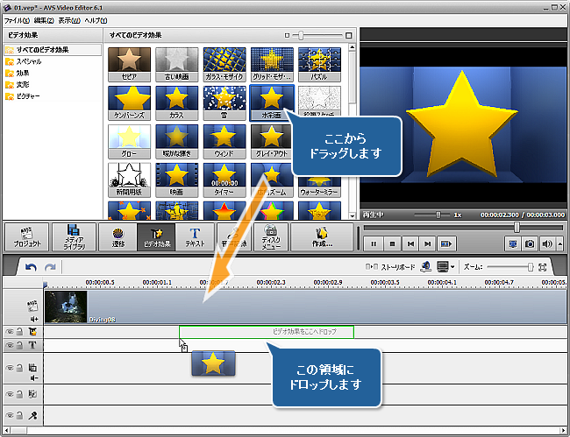The image size is (570, 437).
Task: Select すべてのビデオ効果 folder
Action: pyautogui.click(x=53, y=50)
